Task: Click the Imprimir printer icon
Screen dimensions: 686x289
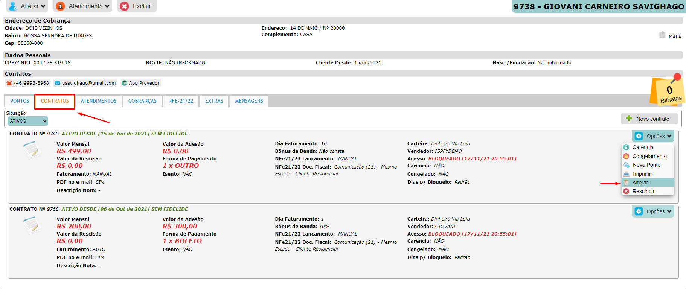Action: click(x=627, y=174)
